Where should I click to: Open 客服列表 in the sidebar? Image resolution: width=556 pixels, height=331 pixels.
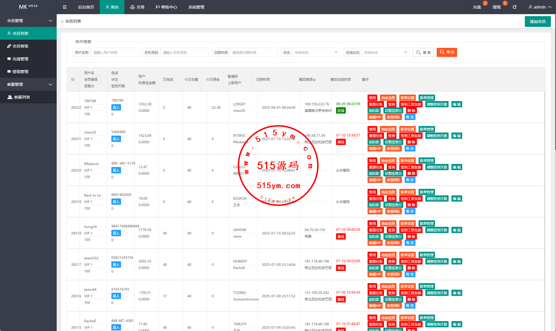[22, 97]
